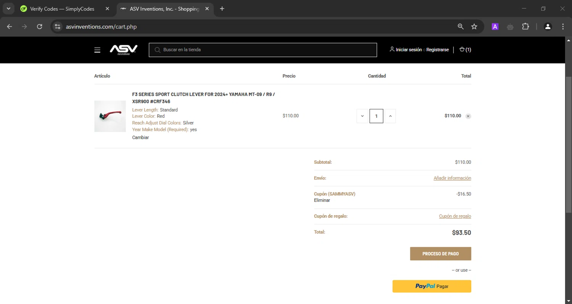Click the page vertical scrollbar

pos(568,144)
